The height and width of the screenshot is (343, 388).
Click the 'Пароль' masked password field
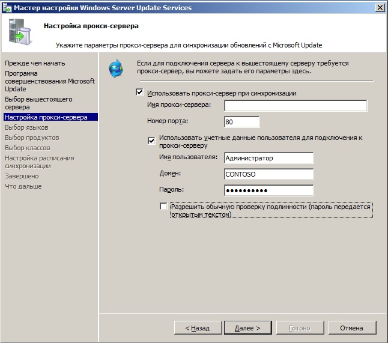coord(268,190)
